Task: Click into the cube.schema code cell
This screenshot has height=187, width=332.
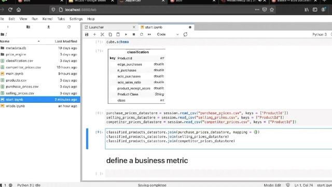Action: click(218, 42)
